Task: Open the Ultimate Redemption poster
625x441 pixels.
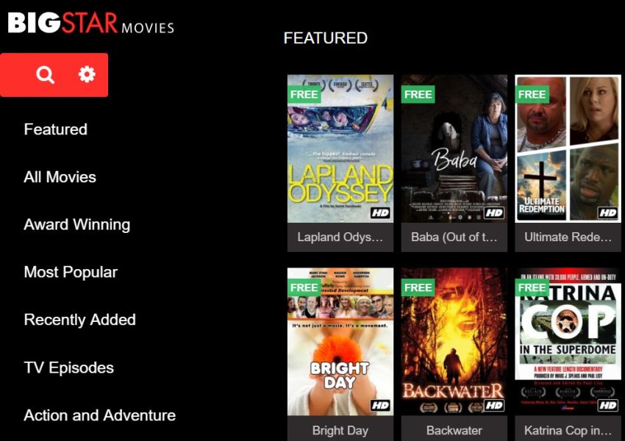Action: [x=568, y=148]
